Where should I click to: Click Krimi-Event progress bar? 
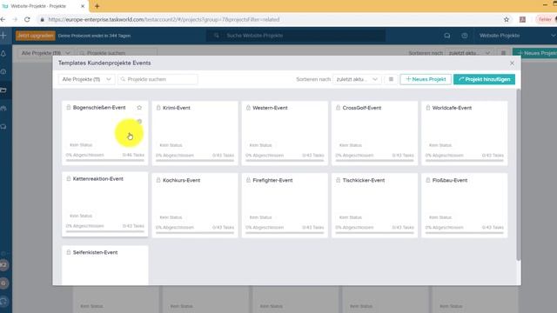[195, 160]
